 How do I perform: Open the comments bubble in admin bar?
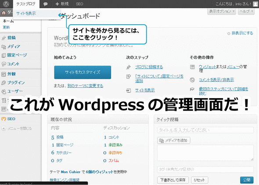45,4
